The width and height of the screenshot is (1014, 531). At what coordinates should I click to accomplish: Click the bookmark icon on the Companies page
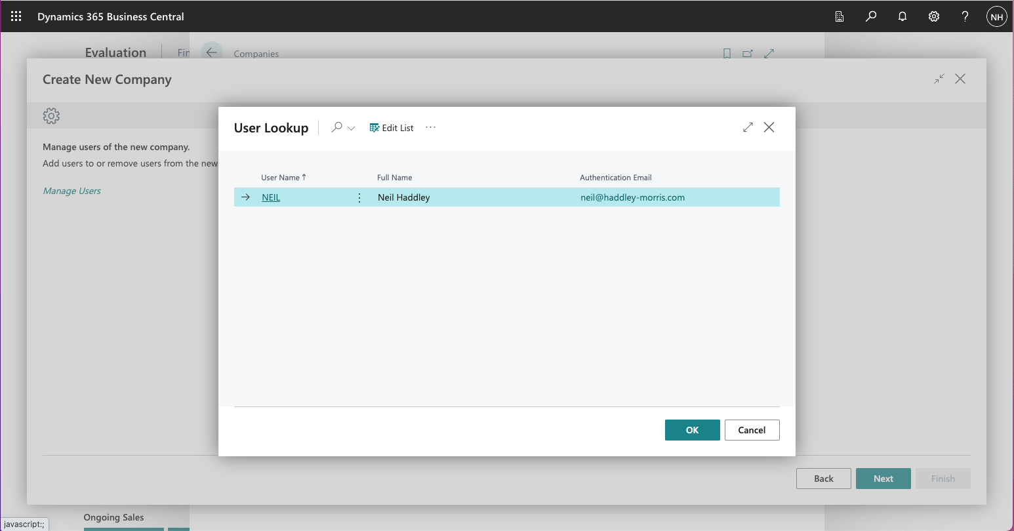pos(727,54)
